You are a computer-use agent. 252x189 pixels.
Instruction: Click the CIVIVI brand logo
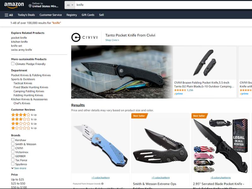coord(84,37)
